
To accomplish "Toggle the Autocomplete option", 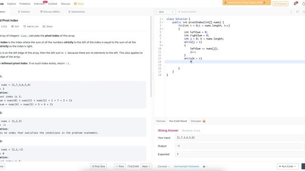I will pos(187,12).
